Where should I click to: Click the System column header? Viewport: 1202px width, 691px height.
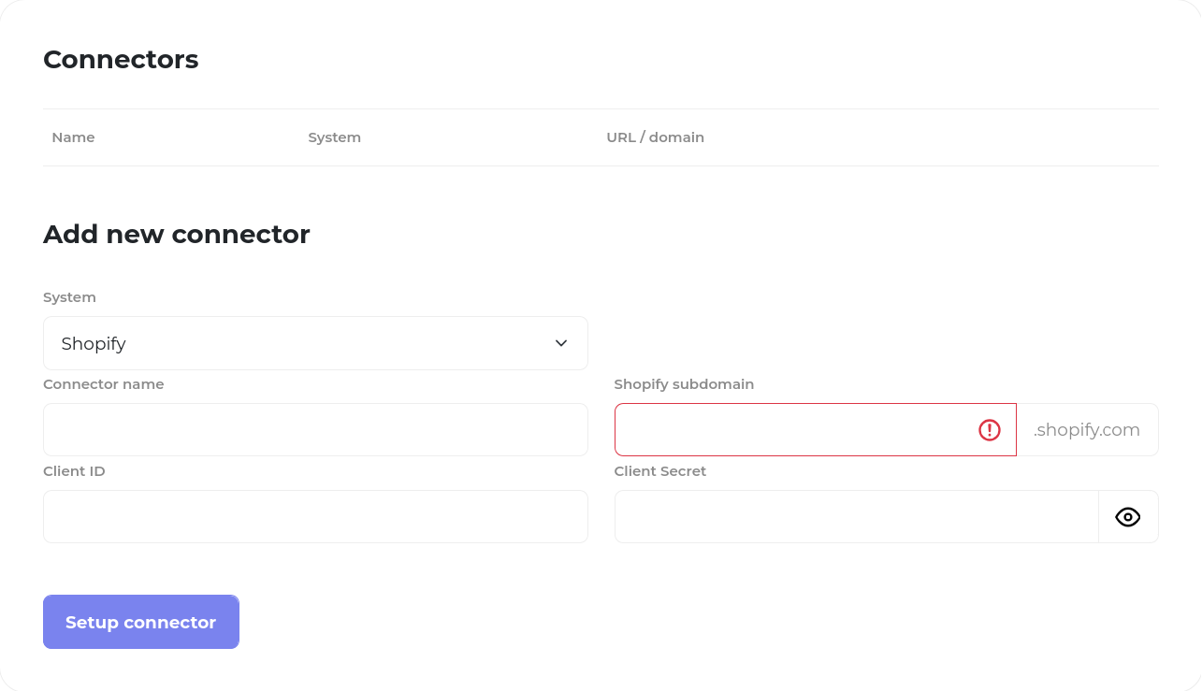pyautogui.click(x=334, y=137)
